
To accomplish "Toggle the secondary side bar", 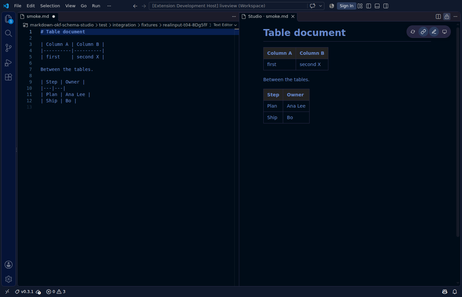I will tap(386, 6).
